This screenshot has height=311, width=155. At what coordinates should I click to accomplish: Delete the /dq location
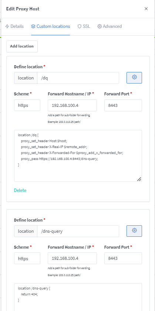(20, 190)
